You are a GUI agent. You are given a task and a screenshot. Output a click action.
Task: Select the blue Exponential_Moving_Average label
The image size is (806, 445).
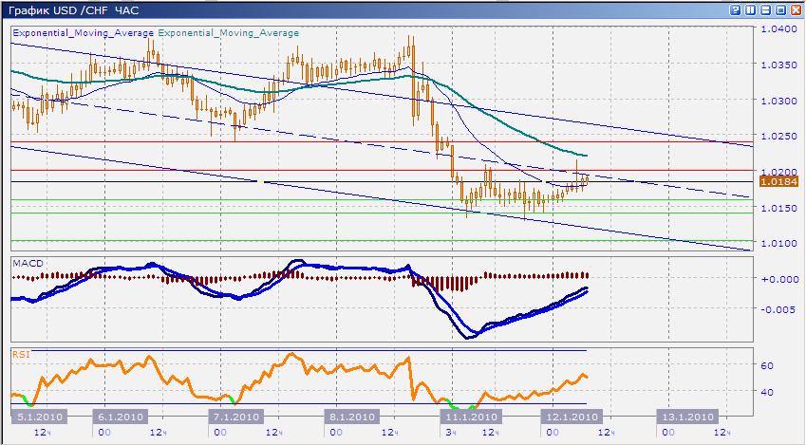click(x=83, y=32)
